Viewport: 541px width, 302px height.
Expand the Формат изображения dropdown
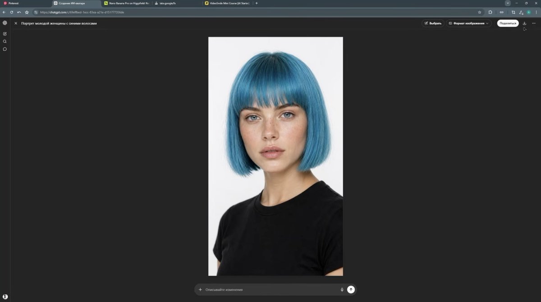(x=468, y=23)
